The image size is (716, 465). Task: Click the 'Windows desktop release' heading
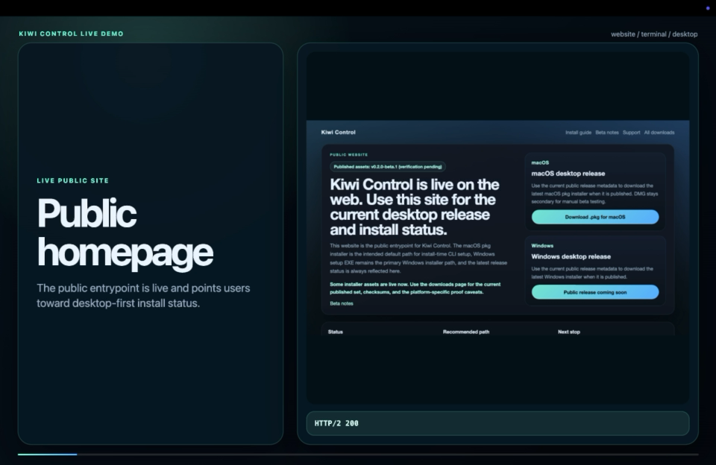point(571,256)
